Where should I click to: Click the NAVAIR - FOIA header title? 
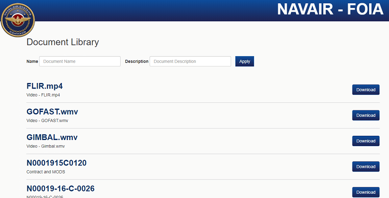click(330, 9)
